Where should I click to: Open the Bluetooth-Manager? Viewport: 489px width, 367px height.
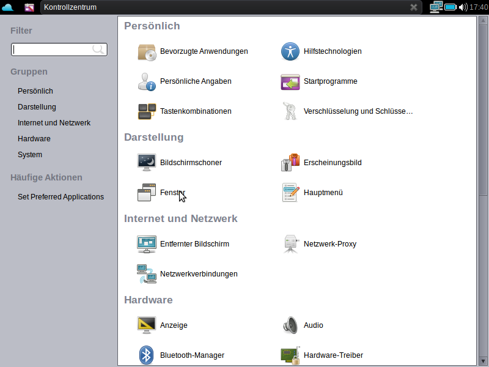click(191, 355)
